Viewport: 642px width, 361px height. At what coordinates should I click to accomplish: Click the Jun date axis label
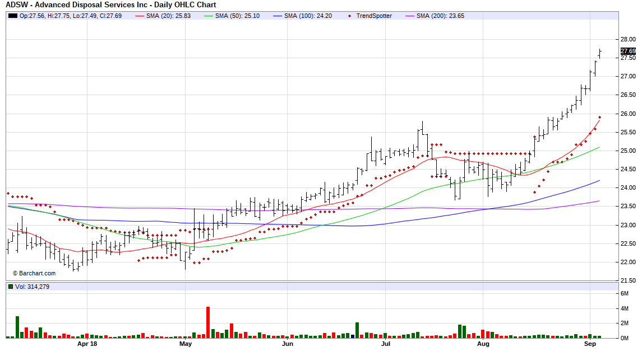click(288, 344)
